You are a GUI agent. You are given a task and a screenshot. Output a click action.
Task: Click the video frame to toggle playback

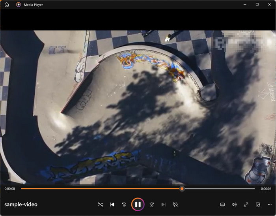[138, 107]
